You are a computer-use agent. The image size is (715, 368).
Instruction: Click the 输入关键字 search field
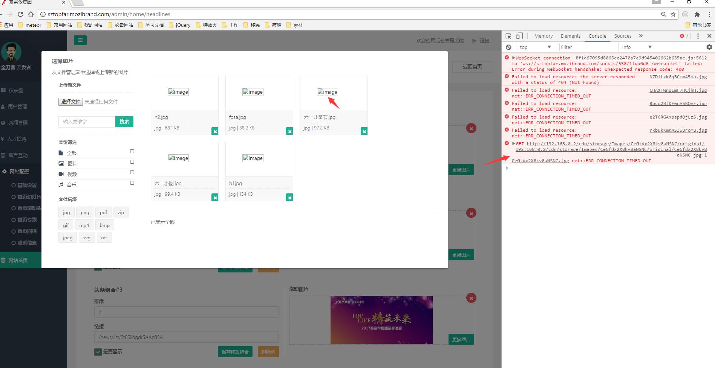pos(87,122)
